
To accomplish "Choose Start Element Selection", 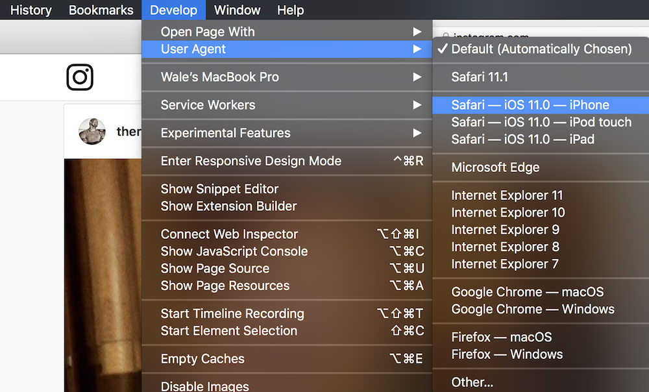I will pos(287,331).
